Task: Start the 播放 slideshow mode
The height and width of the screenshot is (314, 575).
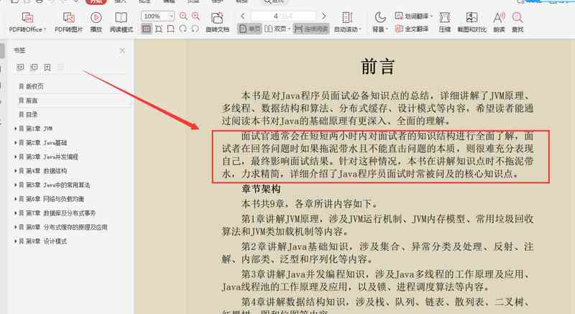Action: (96, 22)
